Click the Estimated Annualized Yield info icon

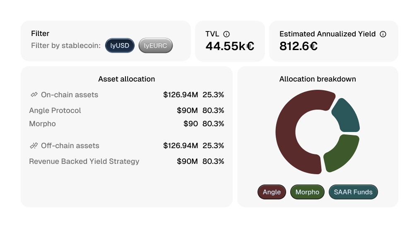[383, 34]
